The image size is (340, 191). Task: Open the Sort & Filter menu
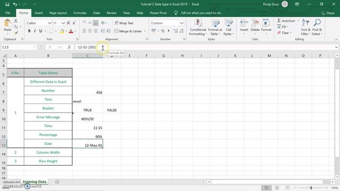(305, 27)
